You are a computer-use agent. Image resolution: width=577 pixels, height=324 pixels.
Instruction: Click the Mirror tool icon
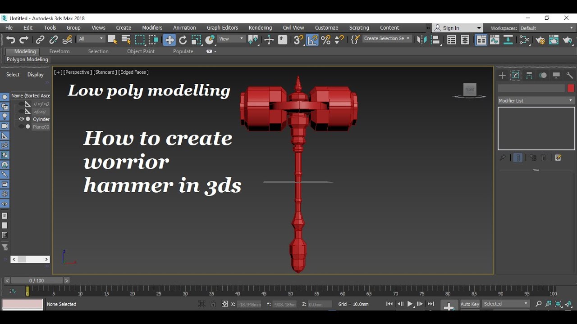click(x=421, y=40)
